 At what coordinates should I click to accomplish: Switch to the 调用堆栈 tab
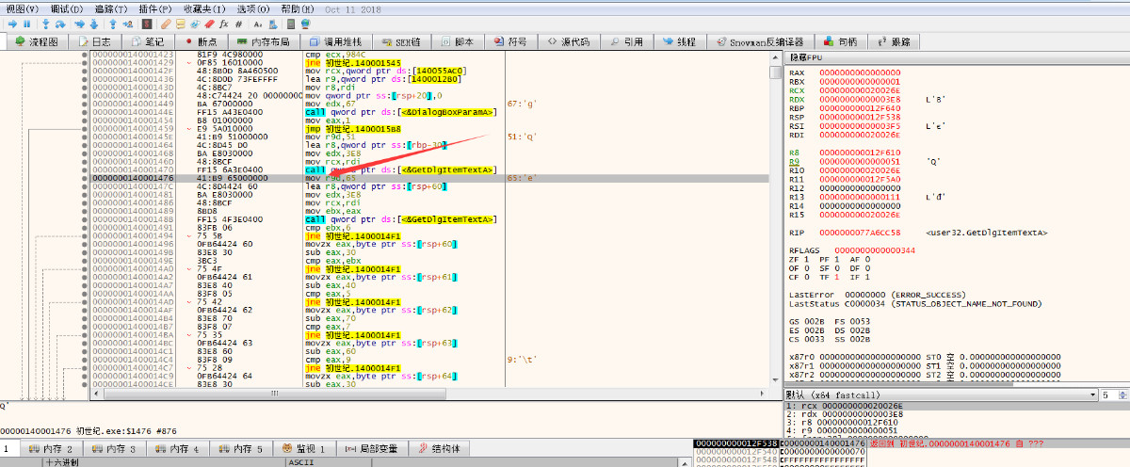[x=335, y=41]
